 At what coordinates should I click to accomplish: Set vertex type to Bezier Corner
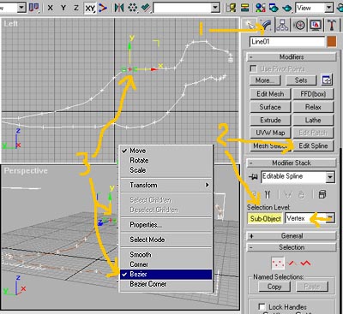tap(165, 284)
